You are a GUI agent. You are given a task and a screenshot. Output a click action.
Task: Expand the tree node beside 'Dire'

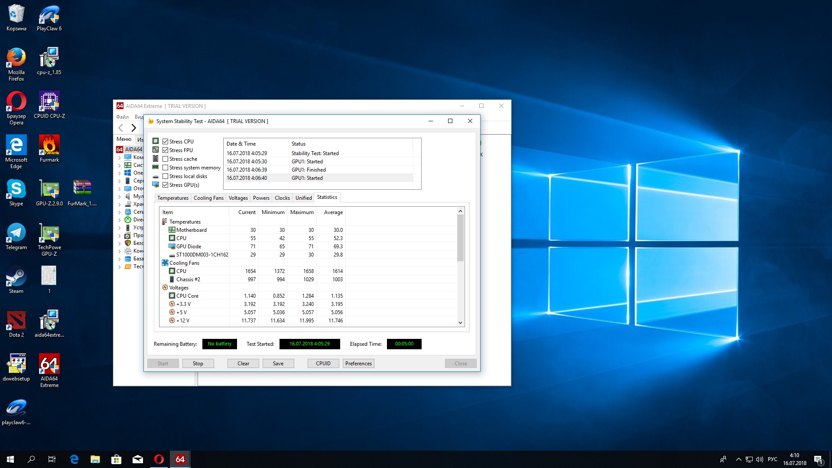pyautogui.click(x=120, y=220)
